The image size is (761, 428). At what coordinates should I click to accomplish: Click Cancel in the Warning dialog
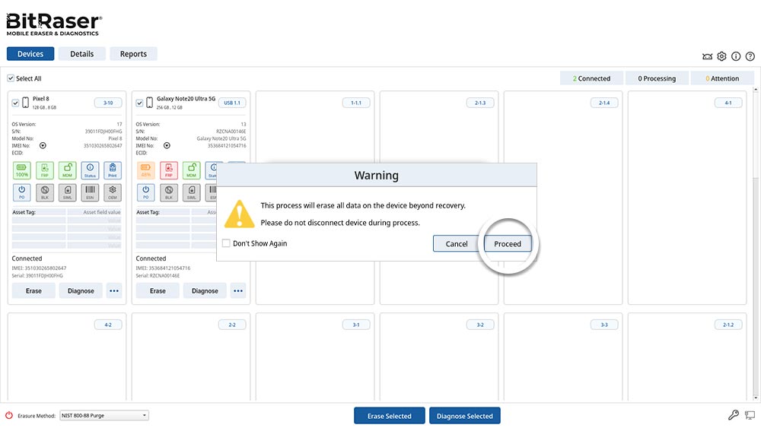click(x=457, y=244)
